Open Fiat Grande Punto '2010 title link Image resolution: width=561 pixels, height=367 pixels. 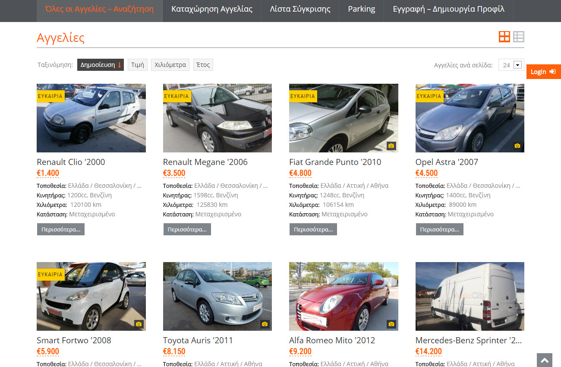[335, 162]
